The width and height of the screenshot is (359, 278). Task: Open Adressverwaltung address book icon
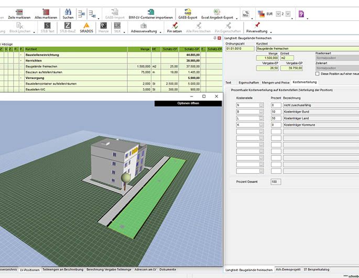click(144, 27)
